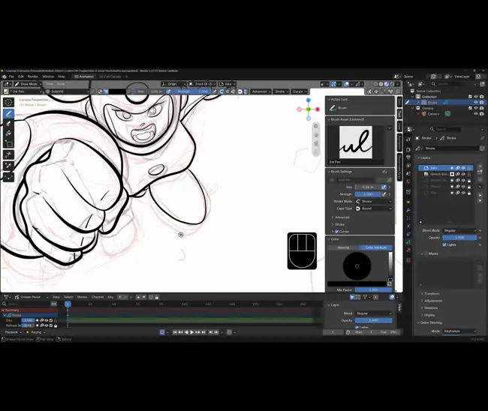The height and width of the screenshot is (411, 488).
Task: Adjust the Mix Factor slider
Action: pos(373,289)
